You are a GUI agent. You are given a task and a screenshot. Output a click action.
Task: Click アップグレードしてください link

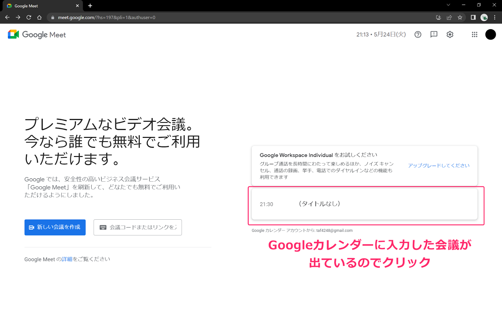(439, 165)
